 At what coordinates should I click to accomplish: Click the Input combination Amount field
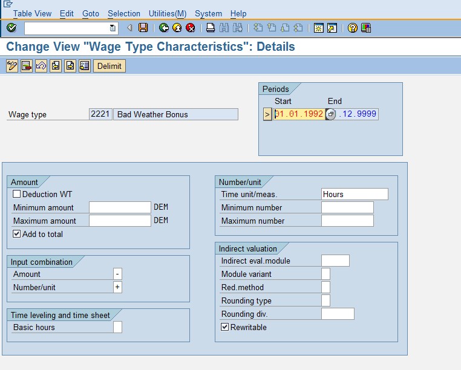coord(117,274)
